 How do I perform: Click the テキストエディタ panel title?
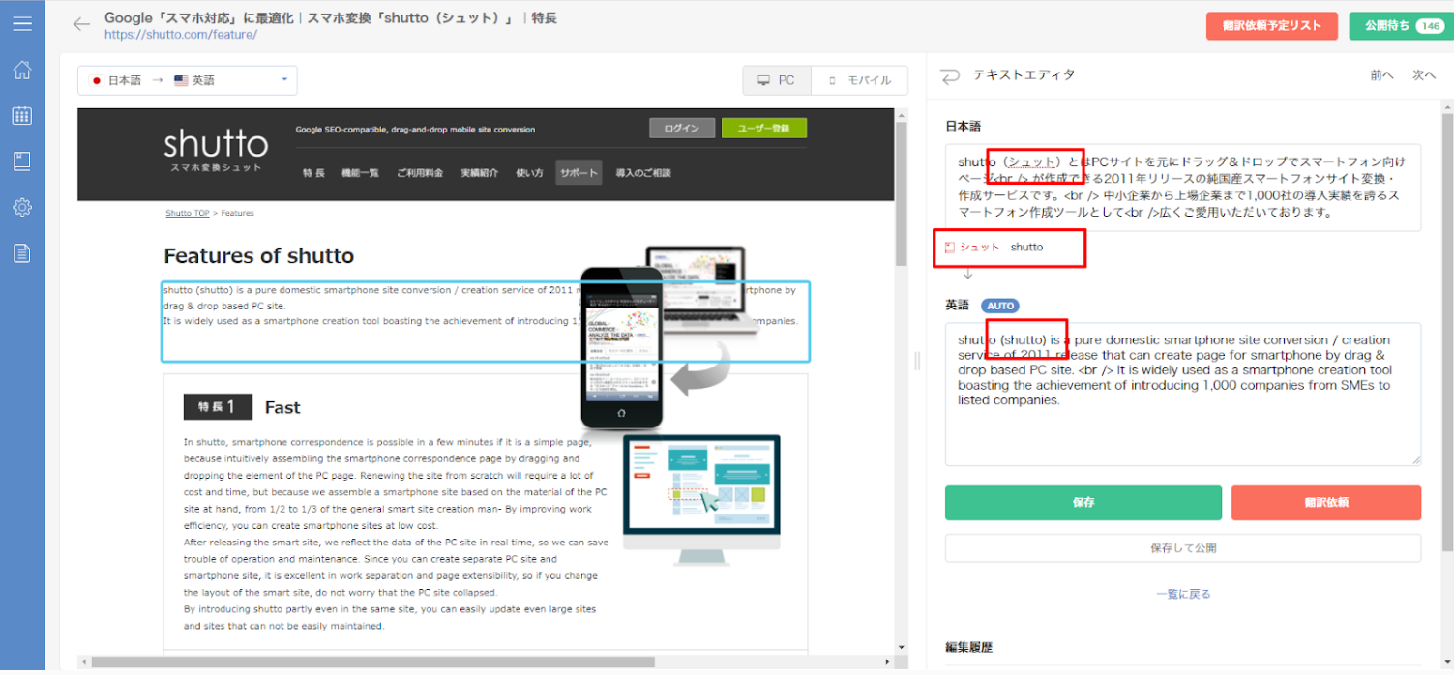(1024, 75)
